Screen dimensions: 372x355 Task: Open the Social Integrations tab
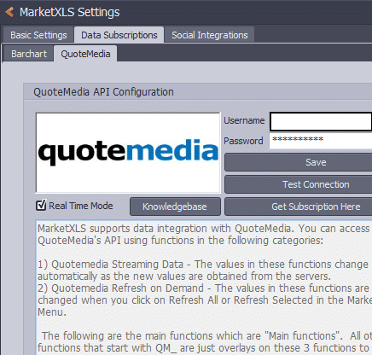coord(210,35)
